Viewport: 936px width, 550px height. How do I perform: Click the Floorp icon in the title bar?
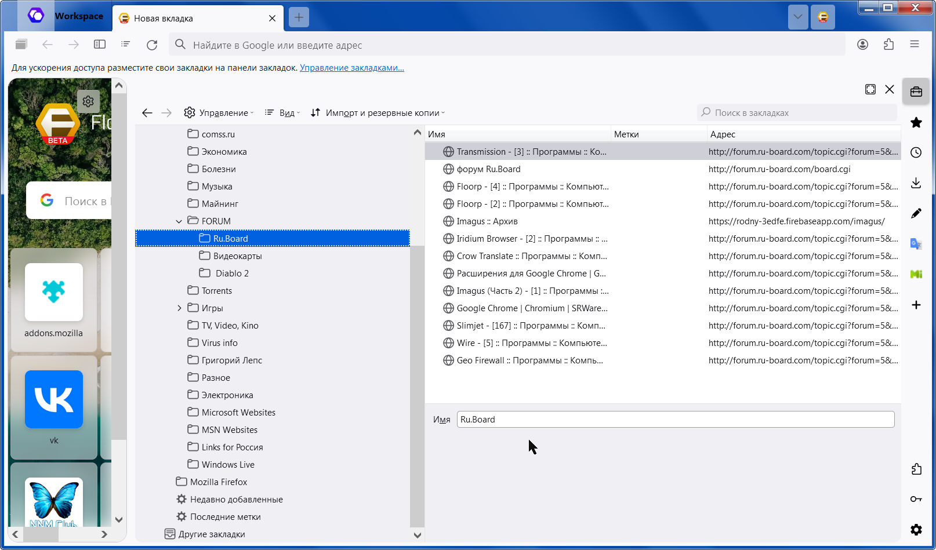tap(823, 17)
